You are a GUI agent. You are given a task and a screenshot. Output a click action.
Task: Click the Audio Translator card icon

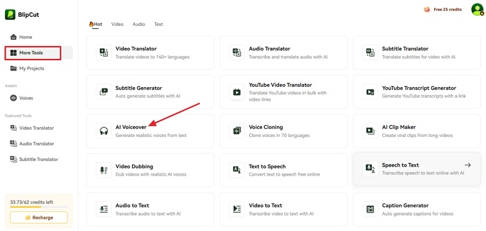[237, 52]
